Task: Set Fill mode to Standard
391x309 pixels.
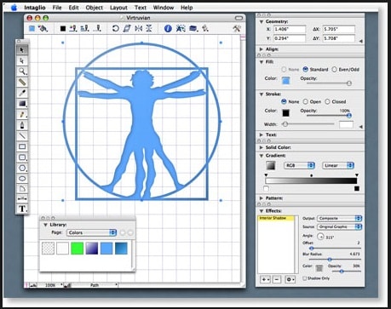Action: (x=306, y=69)
